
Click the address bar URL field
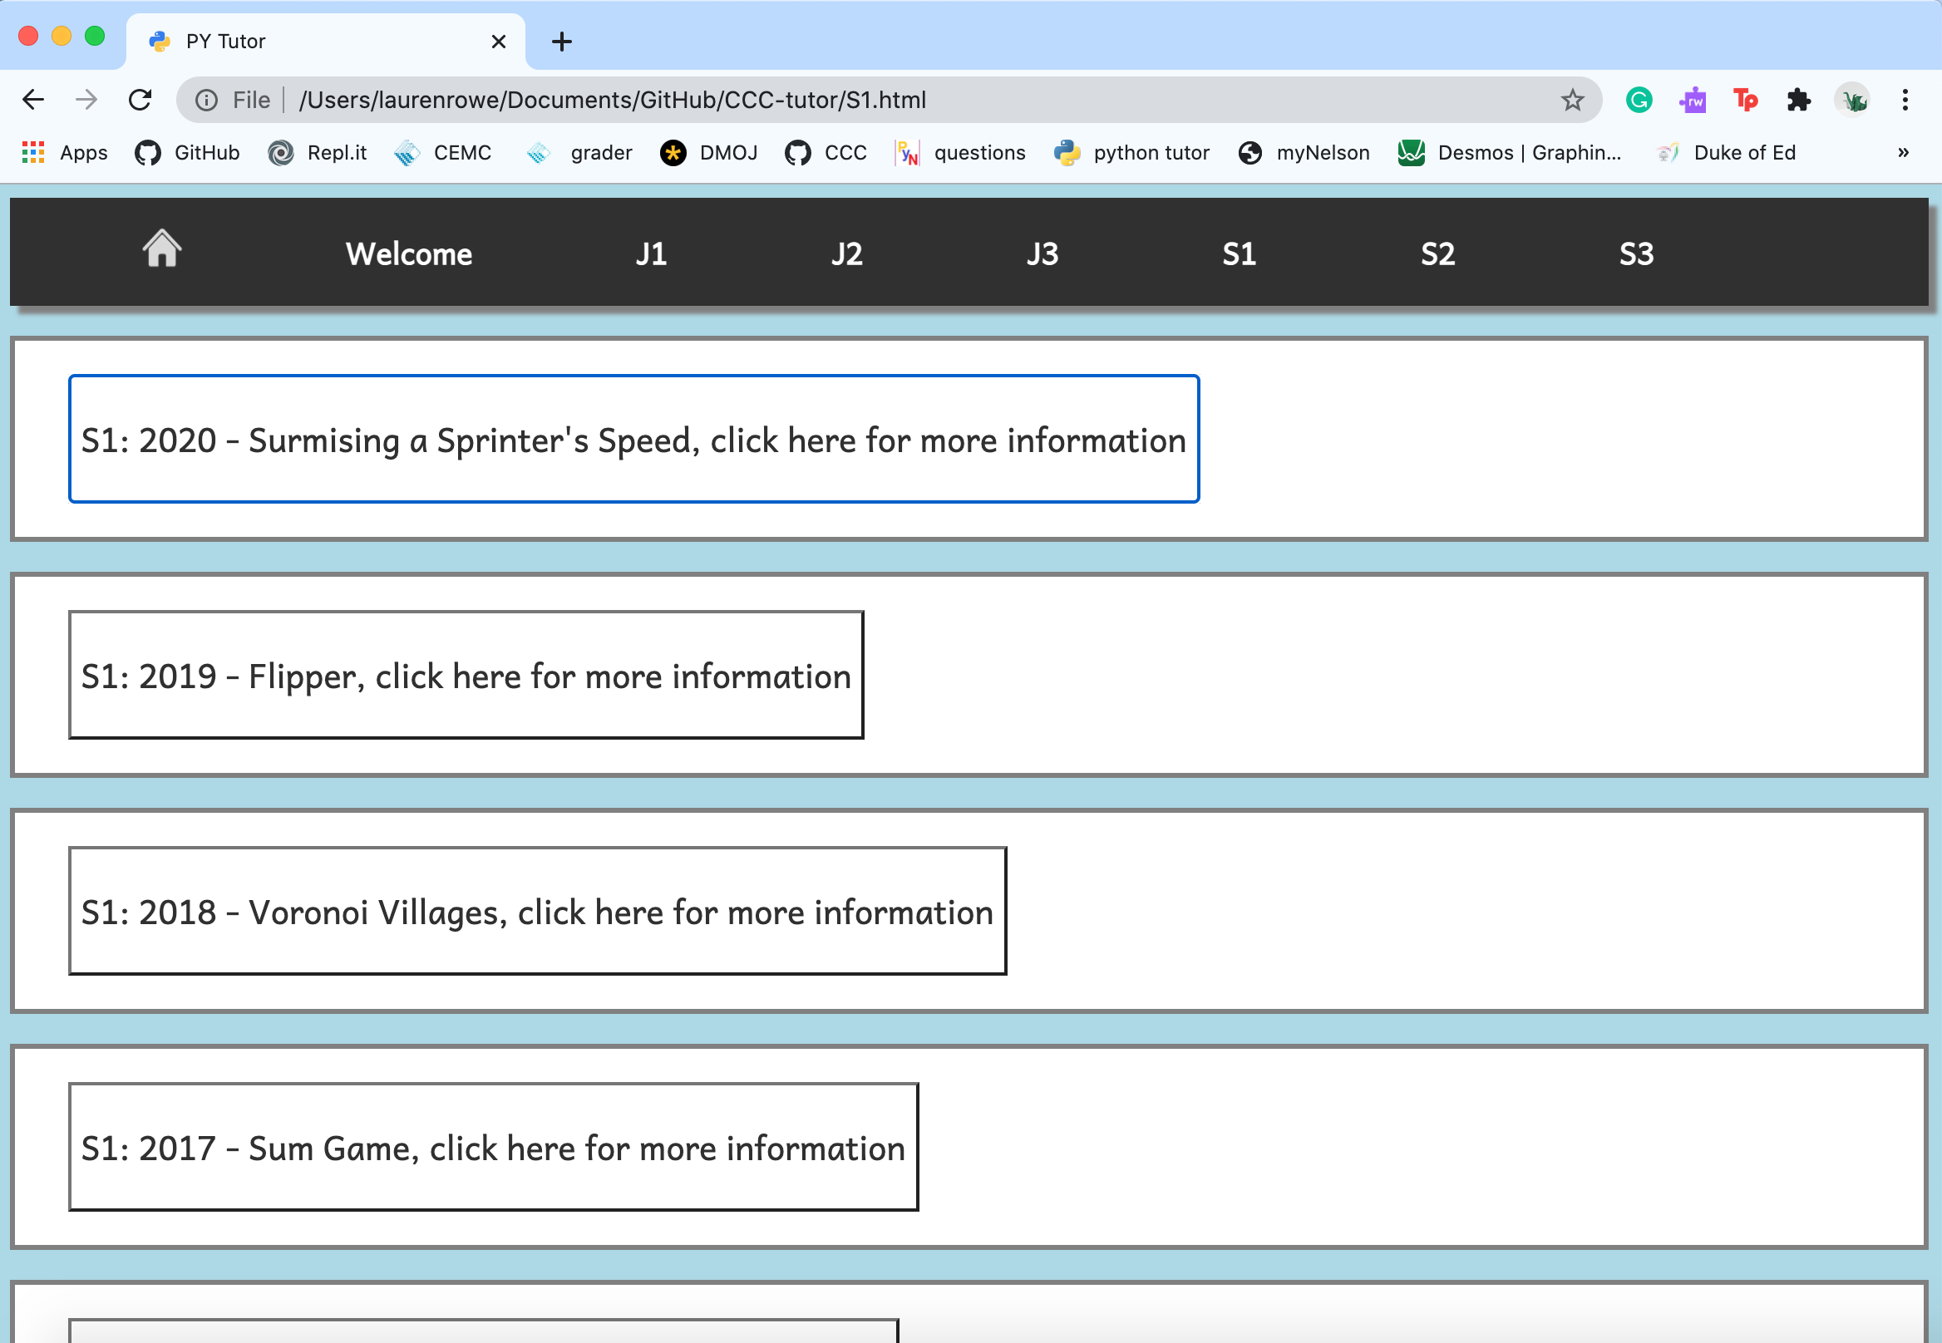pos(842,100)
